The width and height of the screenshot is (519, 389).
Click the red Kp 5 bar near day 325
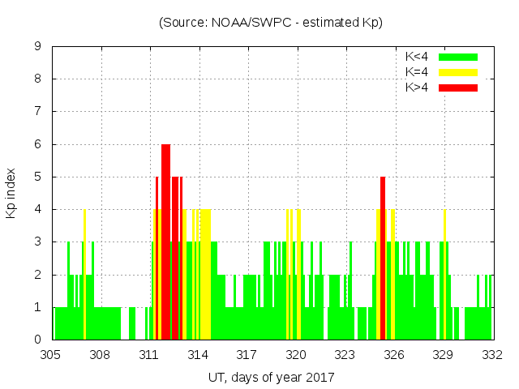tap(383, 258)
